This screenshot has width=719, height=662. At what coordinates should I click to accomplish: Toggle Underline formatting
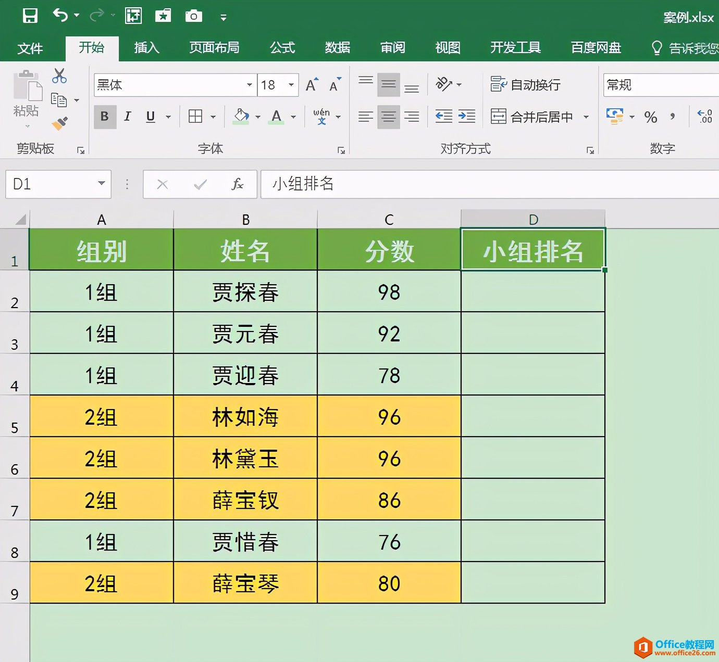point(151,117)
